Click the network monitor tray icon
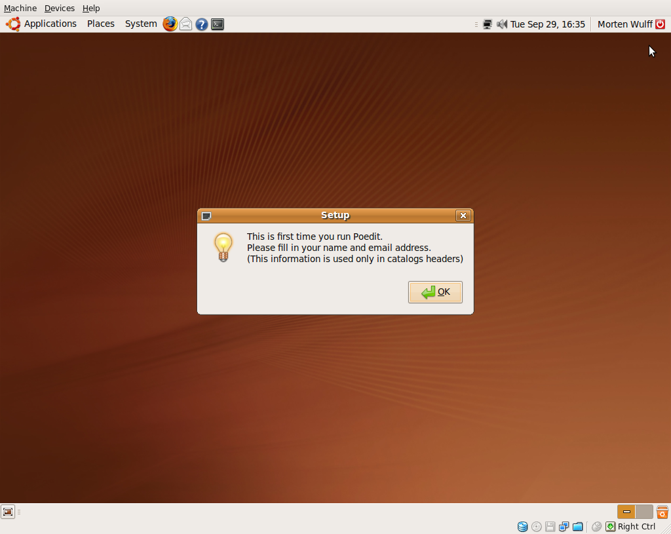Viewport: 671px width, 534px height. (x=487, y=24)
